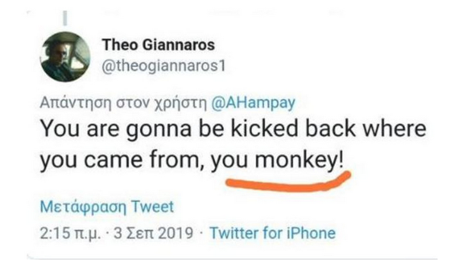Open the Twitter for iPhone source link
This screenshot has width=451, height=271.
pyautogui.click(x=272, y=233)
